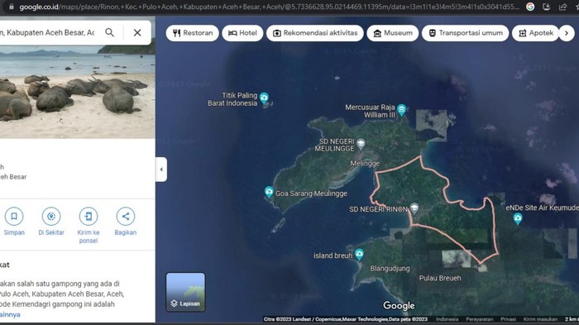Click the SD NEGERI RINON school marker
Viewport: 579px width, 325px height.
(x=414, y=208)
